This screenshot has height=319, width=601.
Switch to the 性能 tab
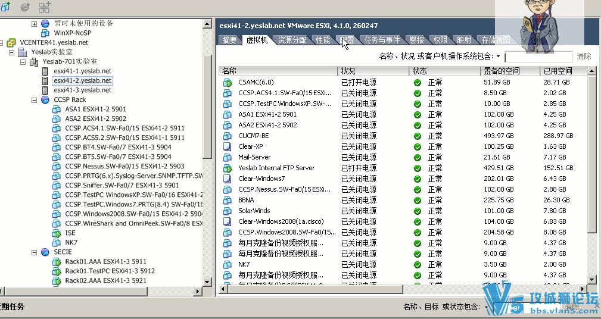pos(323,40)
